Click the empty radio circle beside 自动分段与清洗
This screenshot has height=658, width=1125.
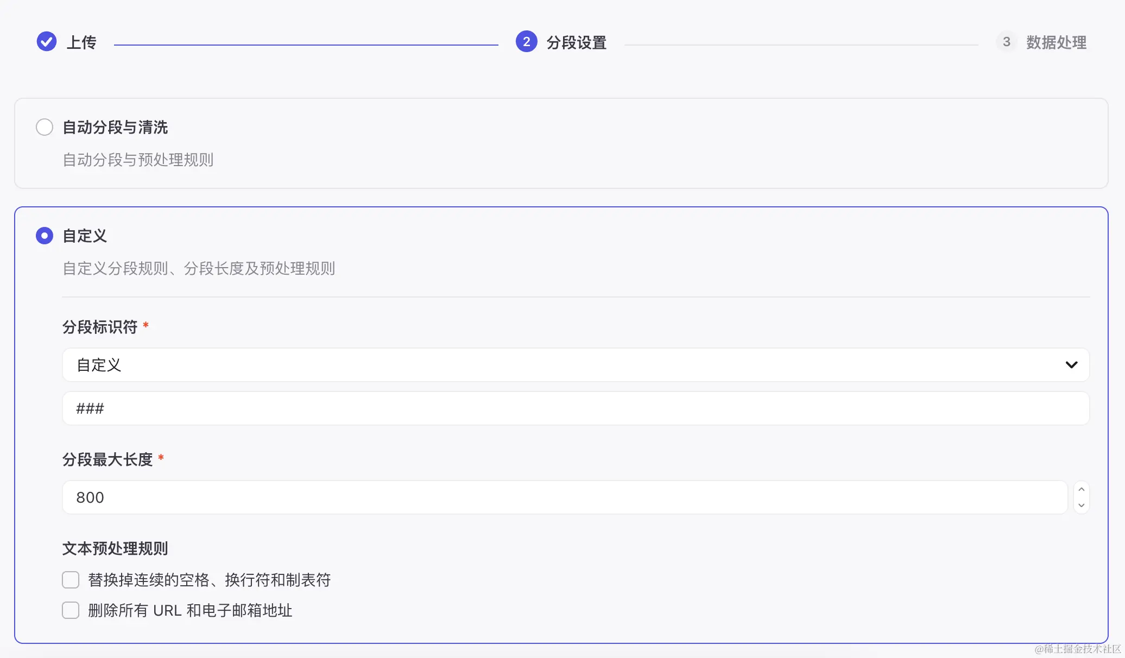coord(45,126)
